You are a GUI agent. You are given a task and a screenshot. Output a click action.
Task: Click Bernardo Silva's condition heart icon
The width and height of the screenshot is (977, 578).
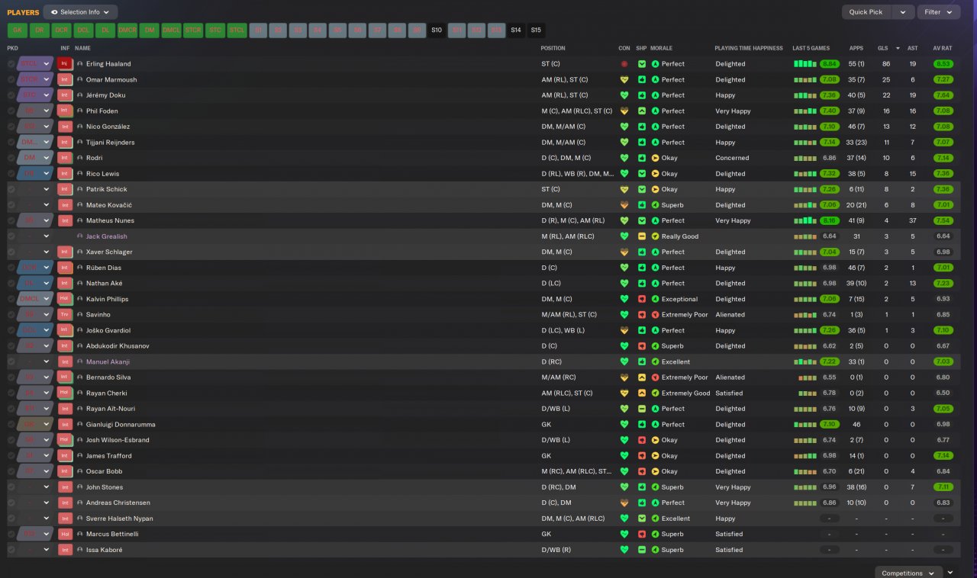point(624,377)
